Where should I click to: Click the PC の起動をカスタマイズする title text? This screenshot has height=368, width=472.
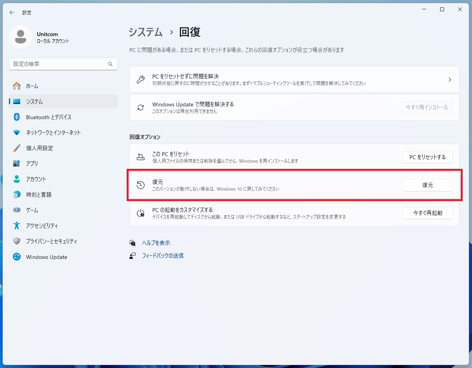(x=183, y=210)
